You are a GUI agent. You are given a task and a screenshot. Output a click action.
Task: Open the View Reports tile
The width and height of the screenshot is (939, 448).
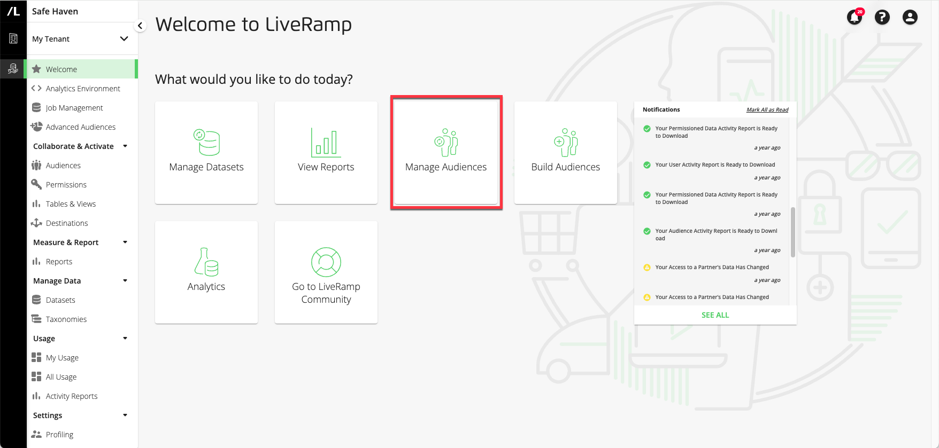point(326,153)
